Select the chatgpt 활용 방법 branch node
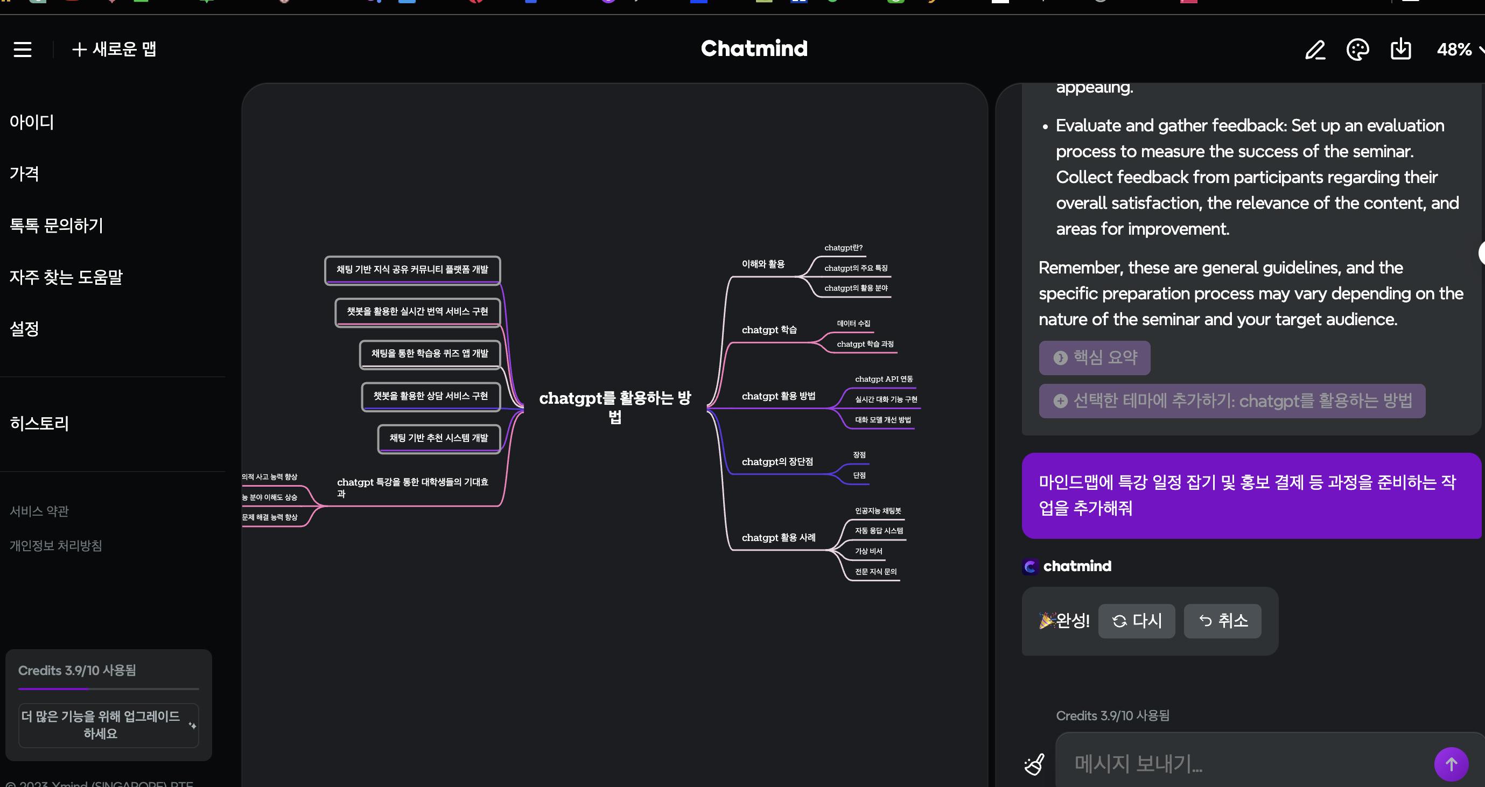The height and width of the screenshot is (787, 1485). tap(778, 396)
